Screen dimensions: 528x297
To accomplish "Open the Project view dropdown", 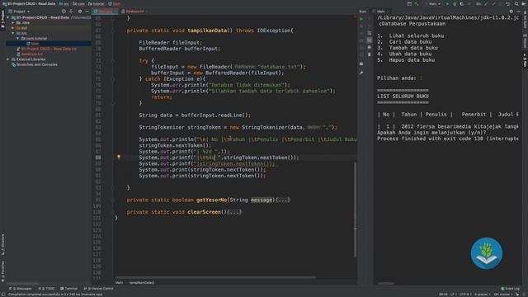I will click(x=19, y=11).
